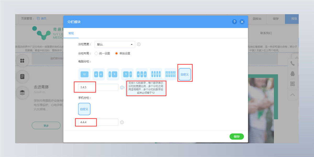
Task: Select the 9-3 column layout icon
Action: [x=127, y=74]
